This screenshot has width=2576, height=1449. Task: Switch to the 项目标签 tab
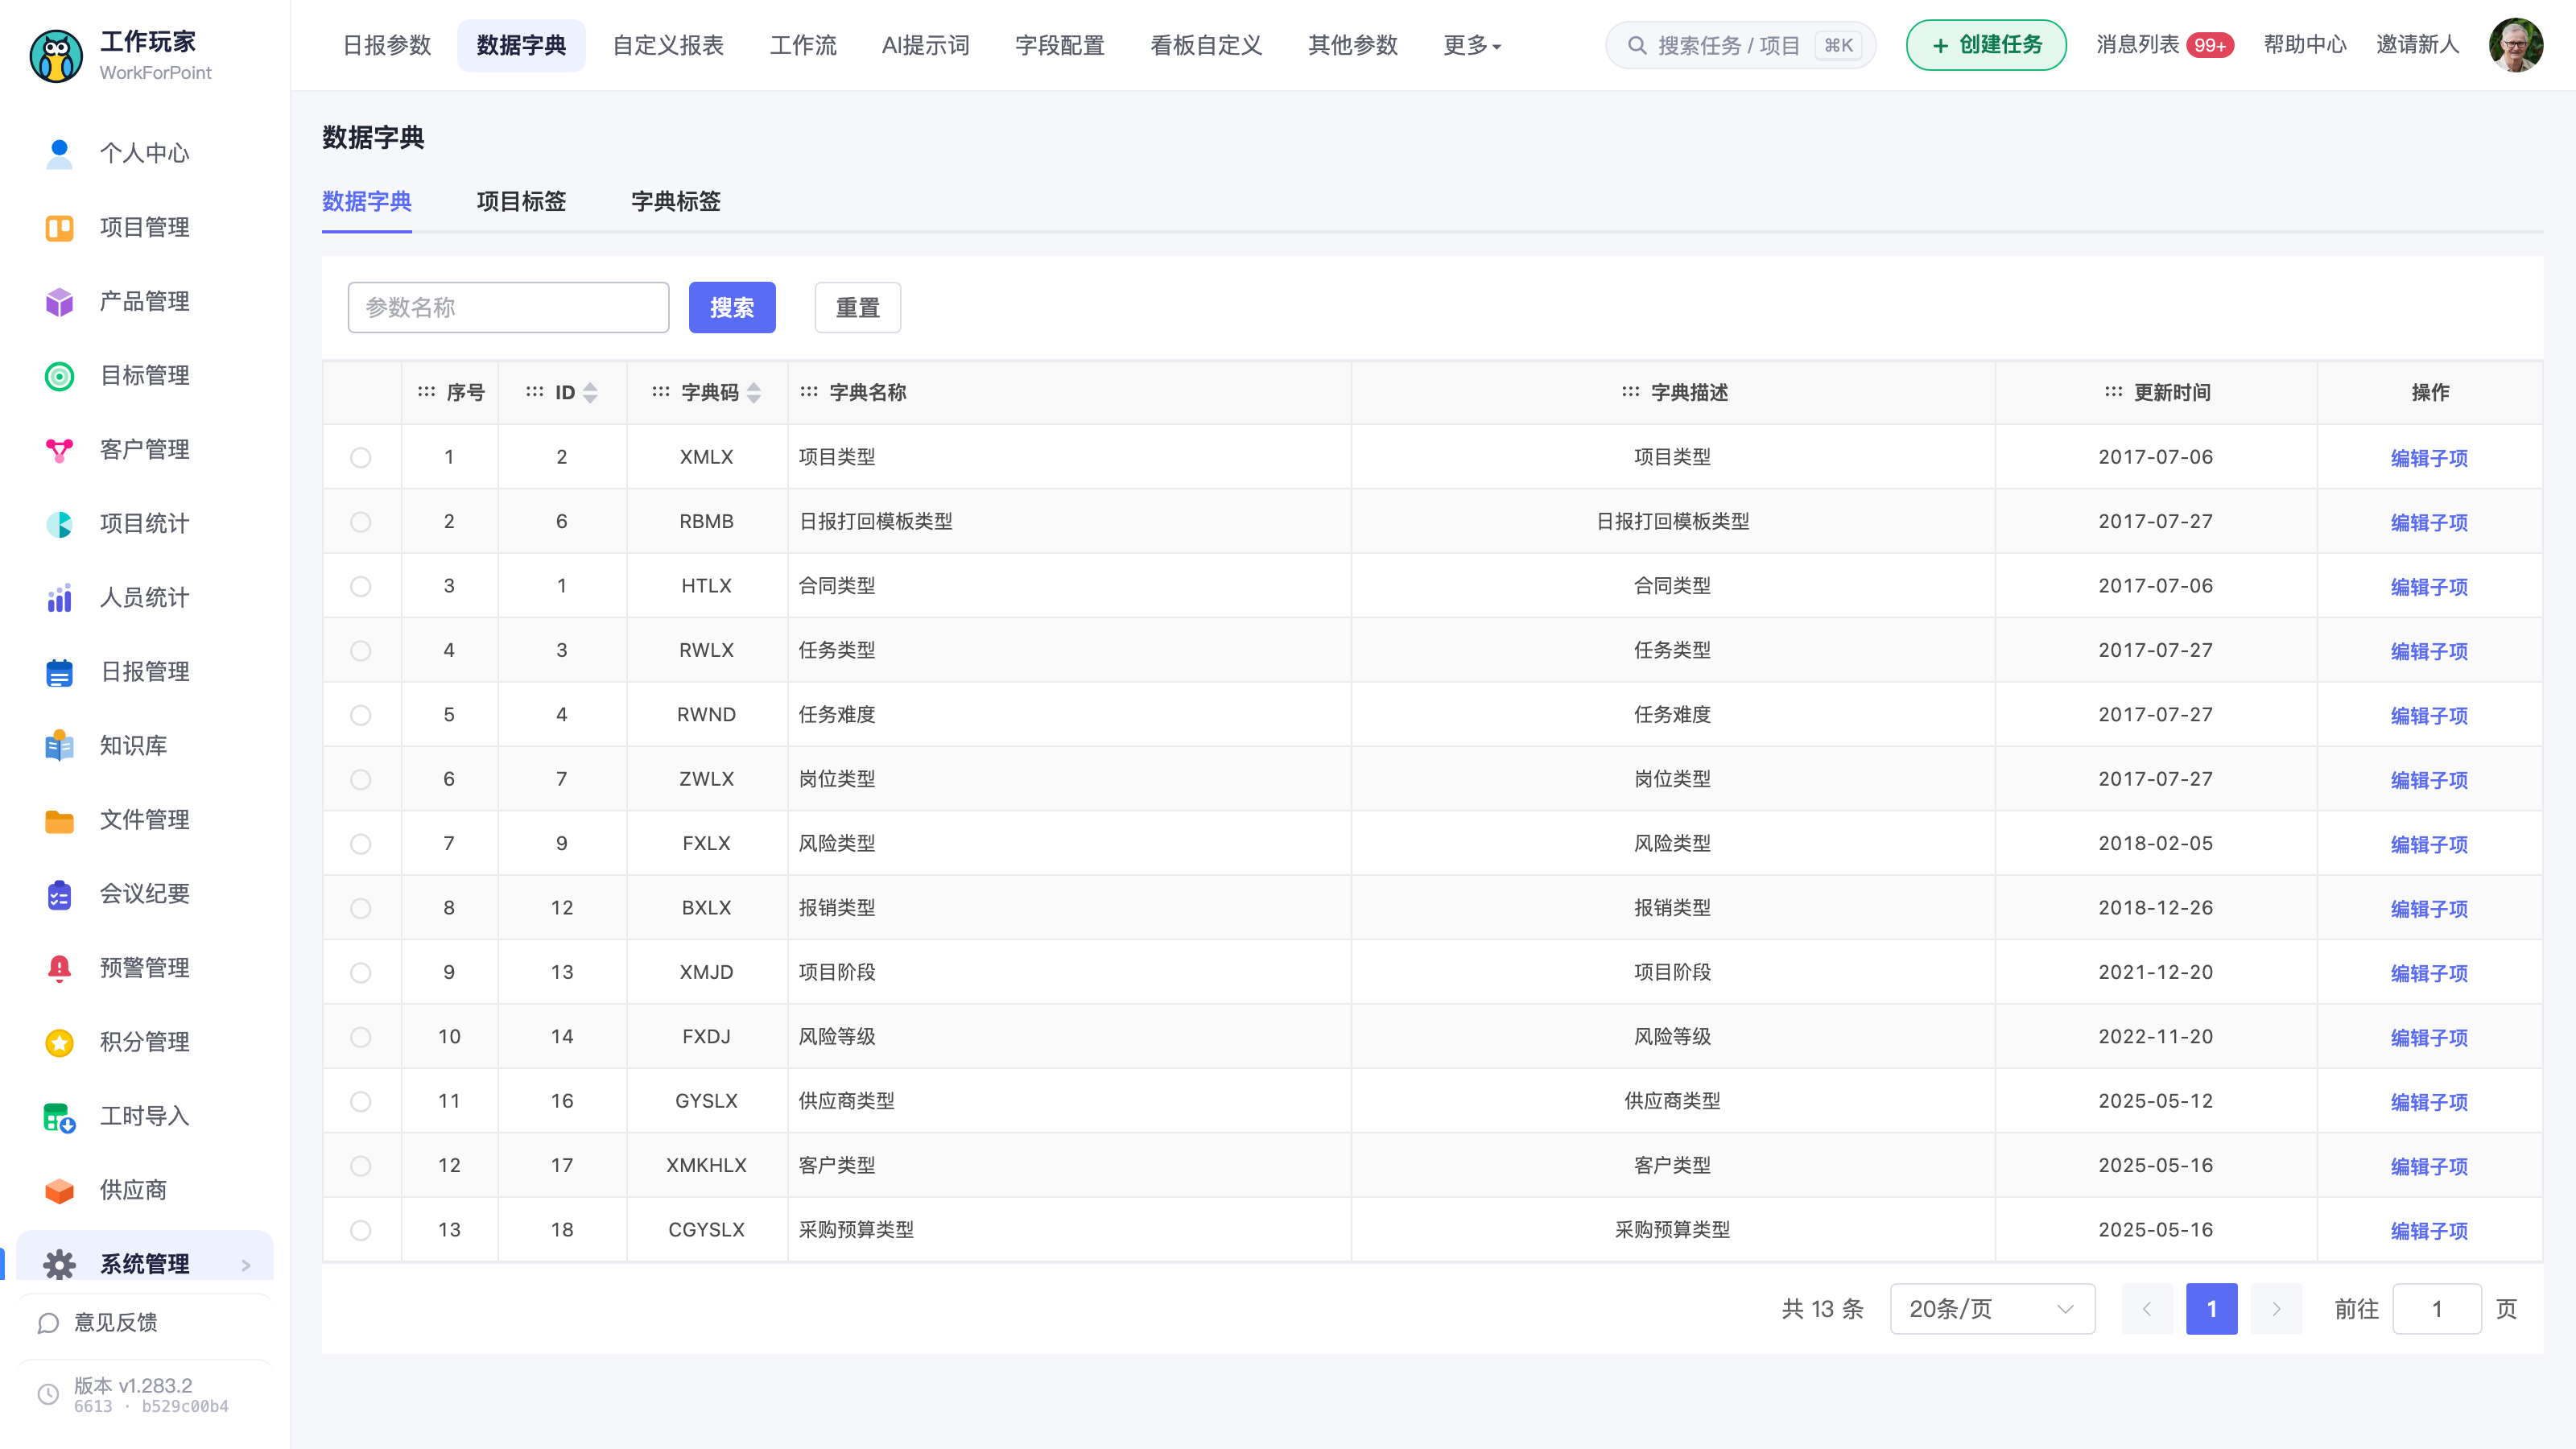(x=521, y=201)
